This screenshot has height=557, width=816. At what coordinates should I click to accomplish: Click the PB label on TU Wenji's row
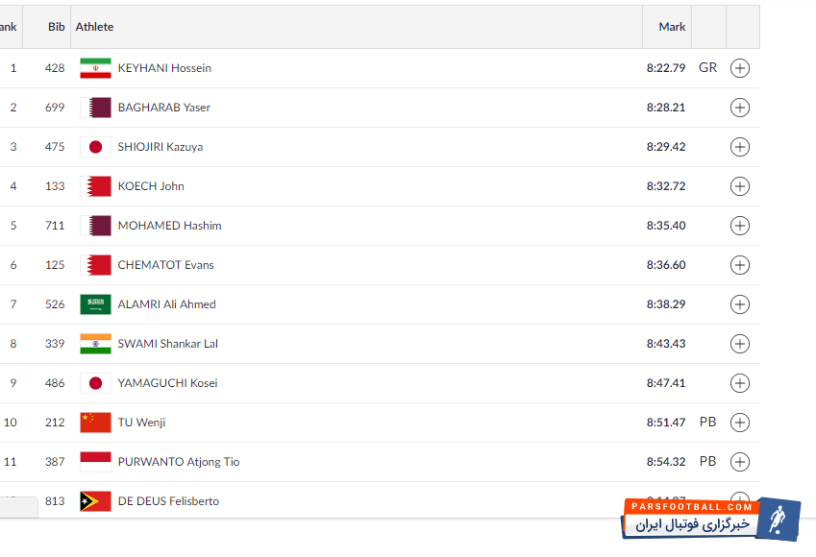tap(707, 423)
